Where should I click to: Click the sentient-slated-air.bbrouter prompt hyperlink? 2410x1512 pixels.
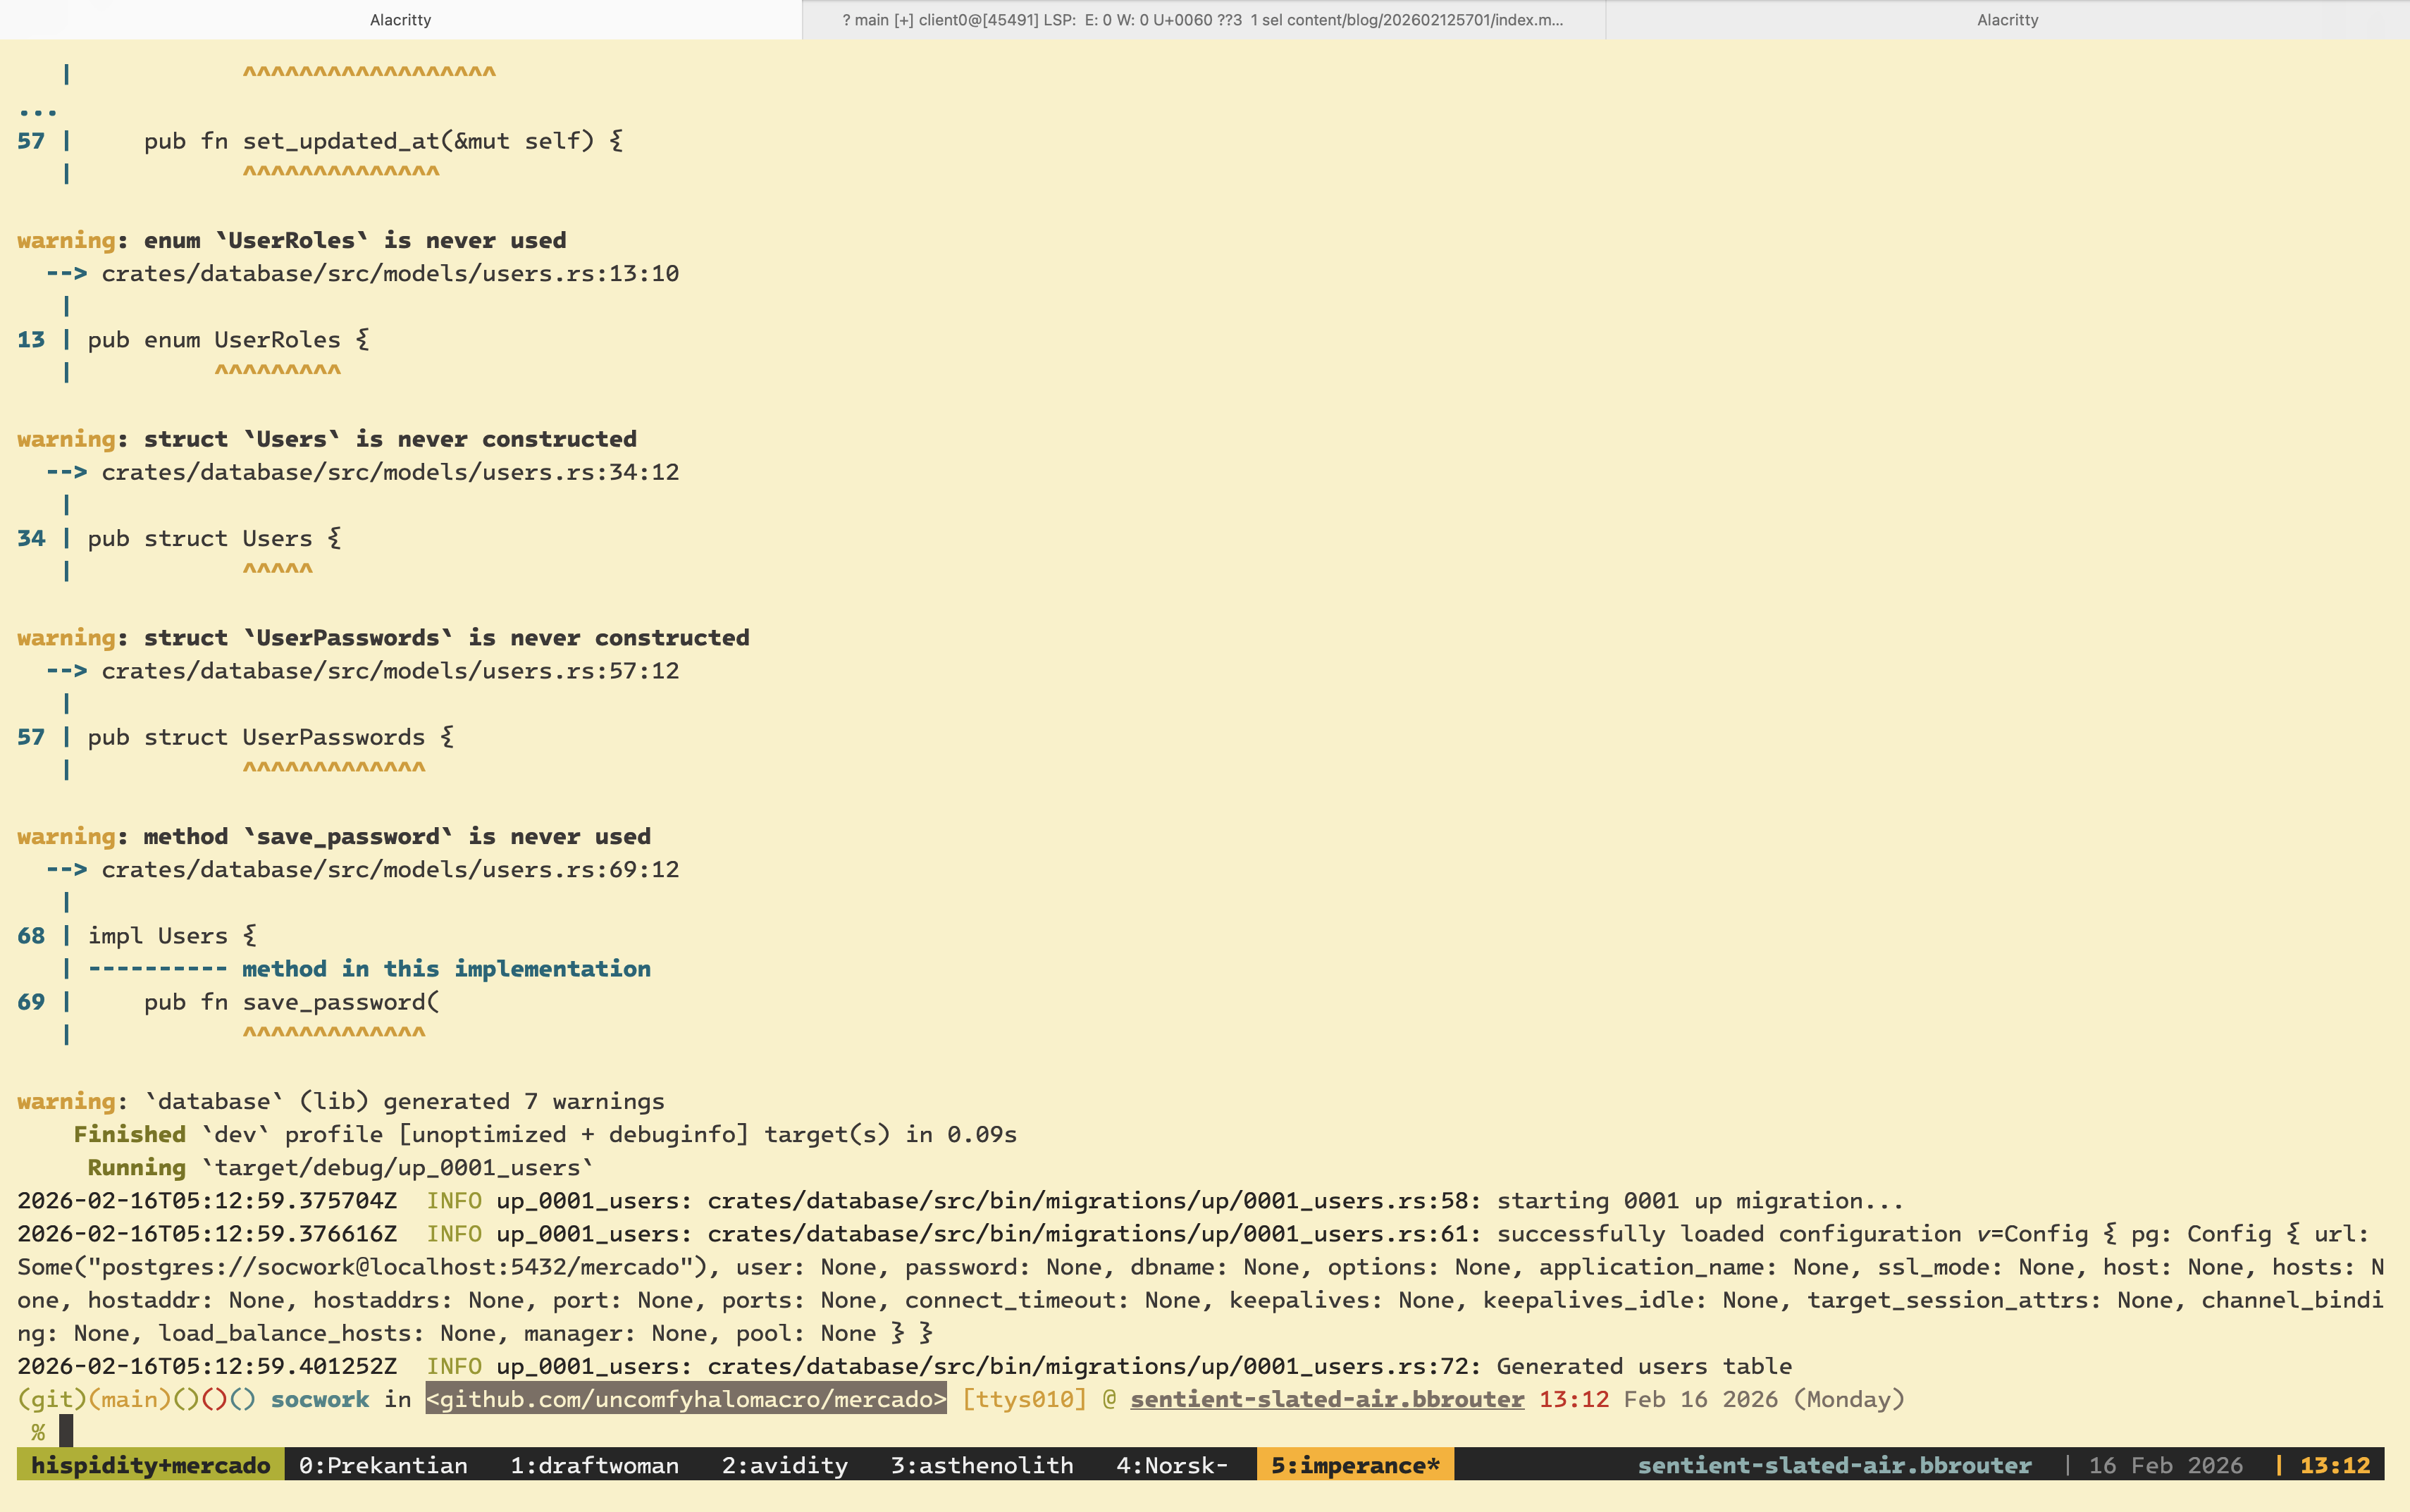pyautogui.click(x=1327, y=1399)
